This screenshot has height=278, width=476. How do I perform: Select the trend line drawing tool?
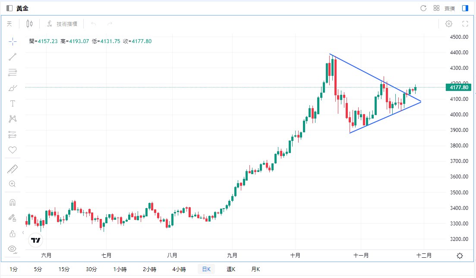point(12,57)
